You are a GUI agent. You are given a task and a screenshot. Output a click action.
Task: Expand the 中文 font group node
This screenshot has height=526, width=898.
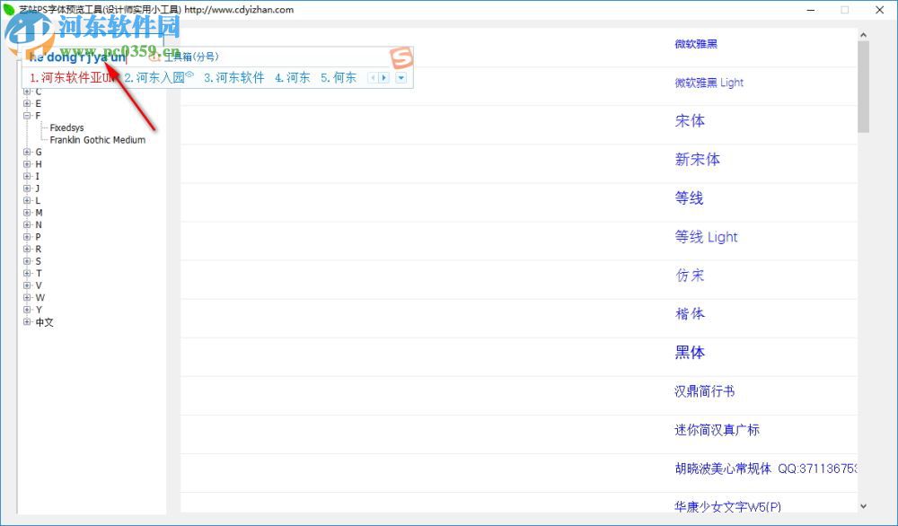click(x=28, y=321)
